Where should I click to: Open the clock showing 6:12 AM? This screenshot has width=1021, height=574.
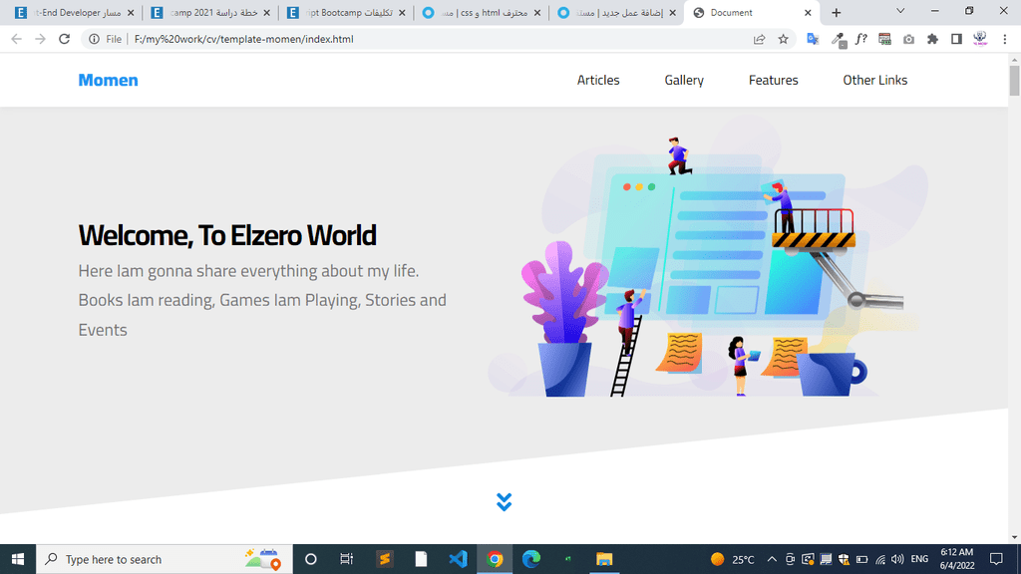(956, 559)
